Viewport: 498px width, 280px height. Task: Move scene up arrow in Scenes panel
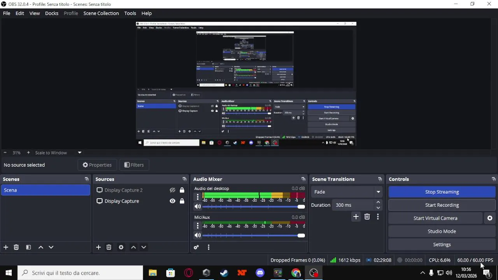[41, 247]
